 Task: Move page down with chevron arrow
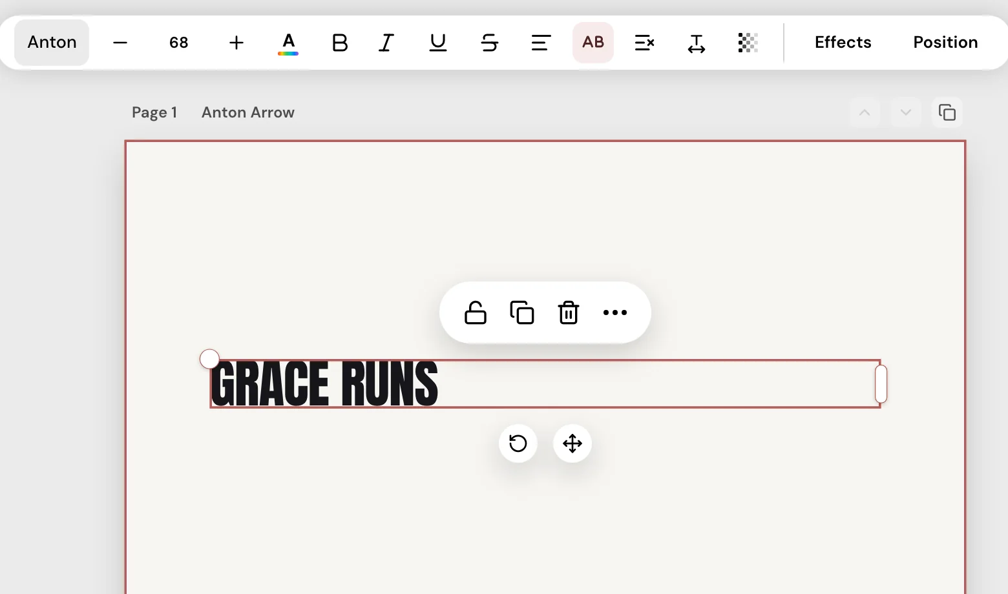point(906,112)
